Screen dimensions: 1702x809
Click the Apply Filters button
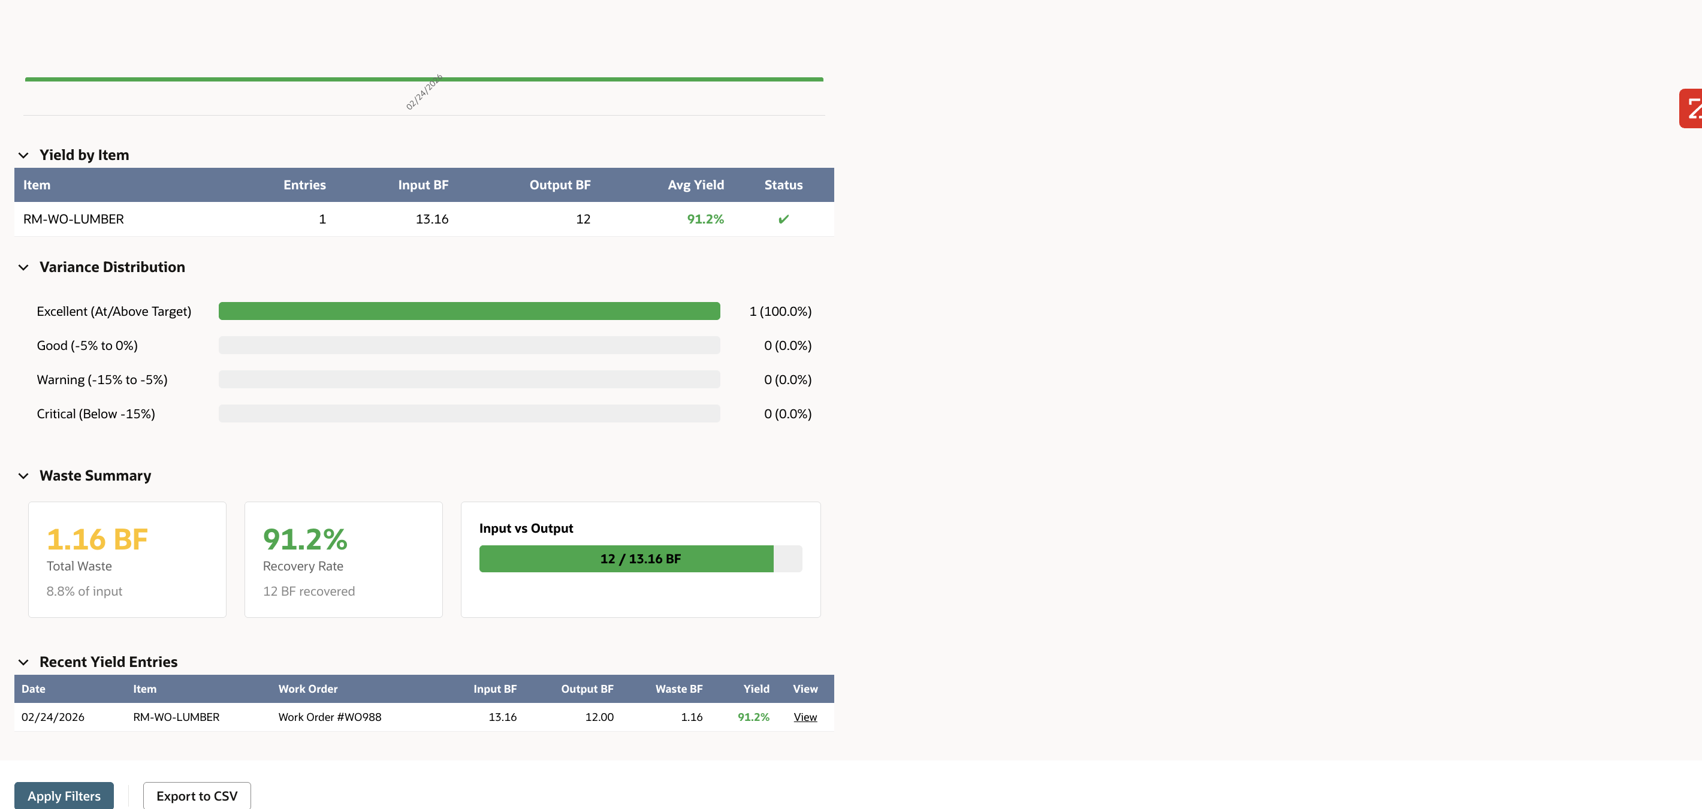[x=64, y=795]
